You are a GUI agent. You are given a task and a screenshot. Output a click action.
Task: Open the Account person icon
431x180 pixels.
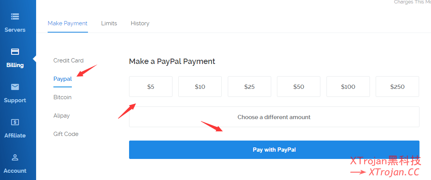point(15,157)
